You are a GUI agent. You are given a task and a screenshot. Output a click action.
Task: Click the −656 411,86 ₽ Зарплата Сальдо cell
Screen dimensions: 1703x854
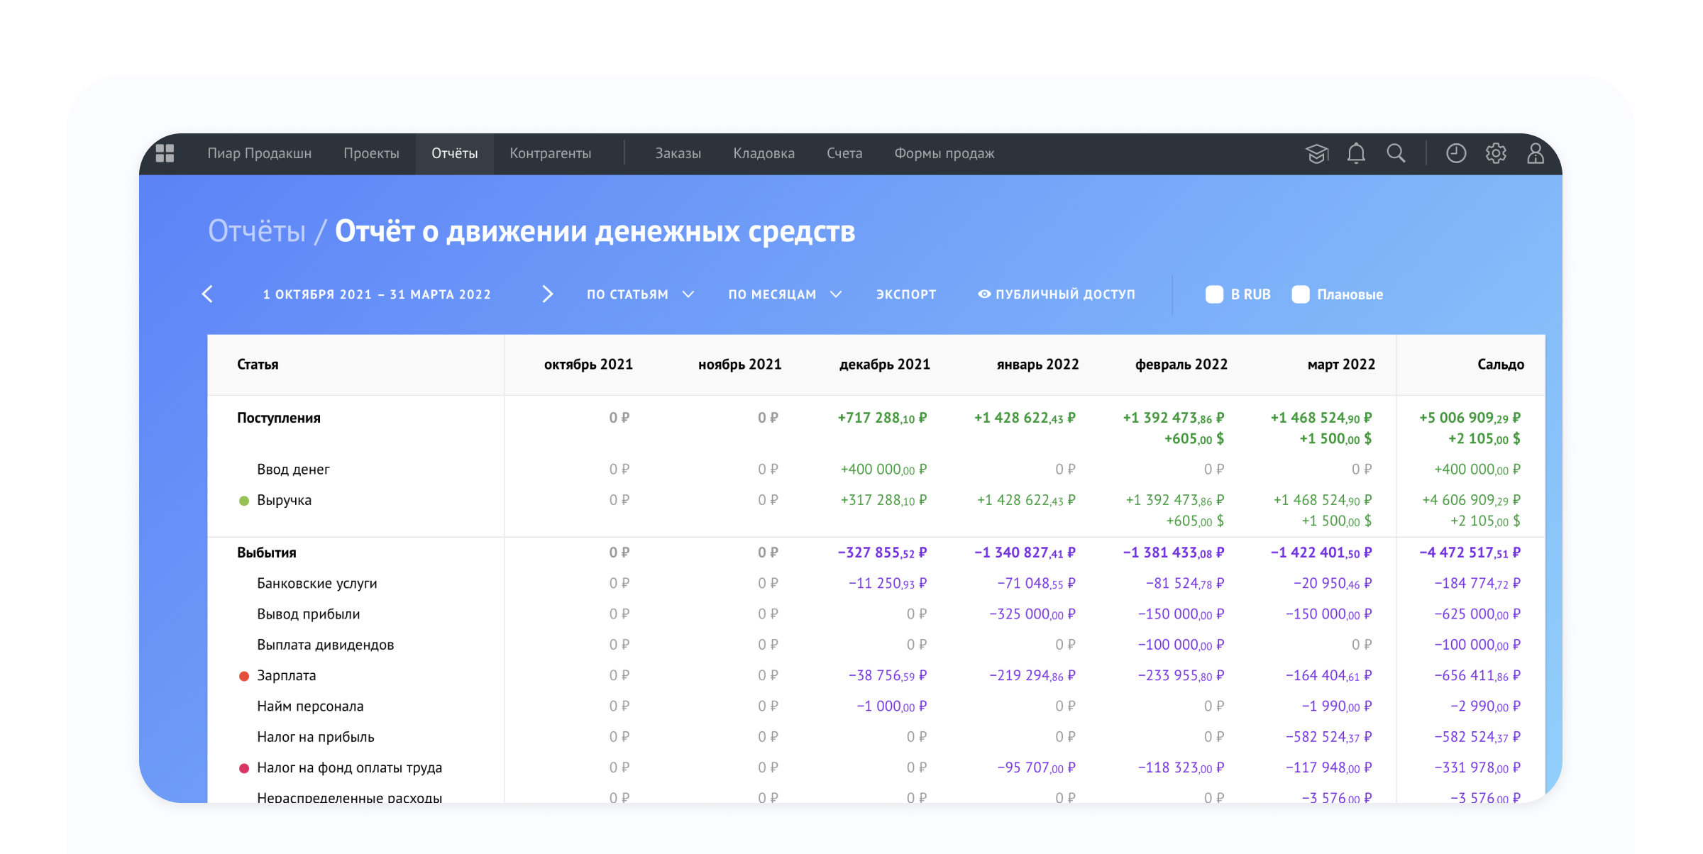[1477, 676]
